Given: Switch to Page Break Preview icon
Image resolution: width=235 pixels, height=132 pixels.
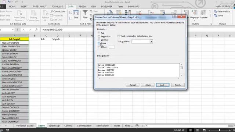Looking at the screenshot, I should (204, 130).
